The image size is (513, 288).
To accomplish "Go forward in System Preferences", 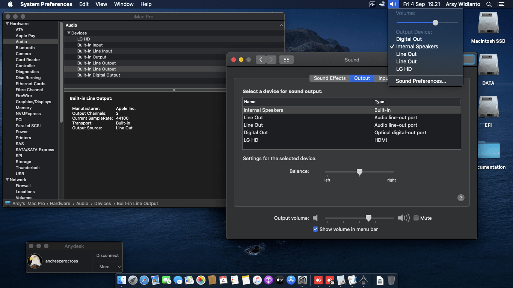I will [x=271, y=60].
